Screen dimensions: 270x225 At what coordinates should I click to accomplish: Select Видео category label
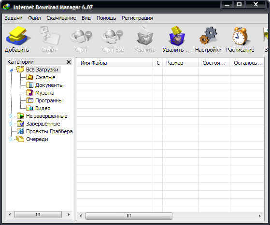click(x=43, y=108)
